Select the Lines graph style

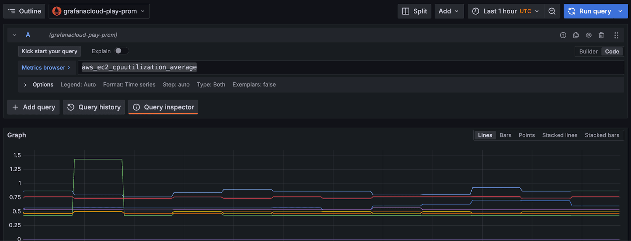pyautogui.click(x=485, y=135)
